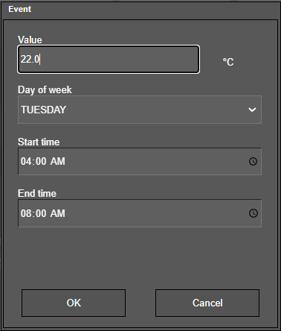Click the Value field containing 22.0
The image size is (281, 331).
point(109,60)
